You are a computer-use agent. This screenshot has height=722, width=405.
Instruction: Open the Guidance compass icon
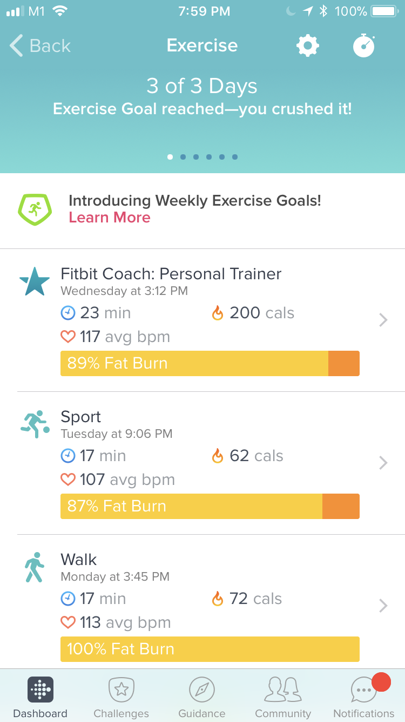pos(202,690)
